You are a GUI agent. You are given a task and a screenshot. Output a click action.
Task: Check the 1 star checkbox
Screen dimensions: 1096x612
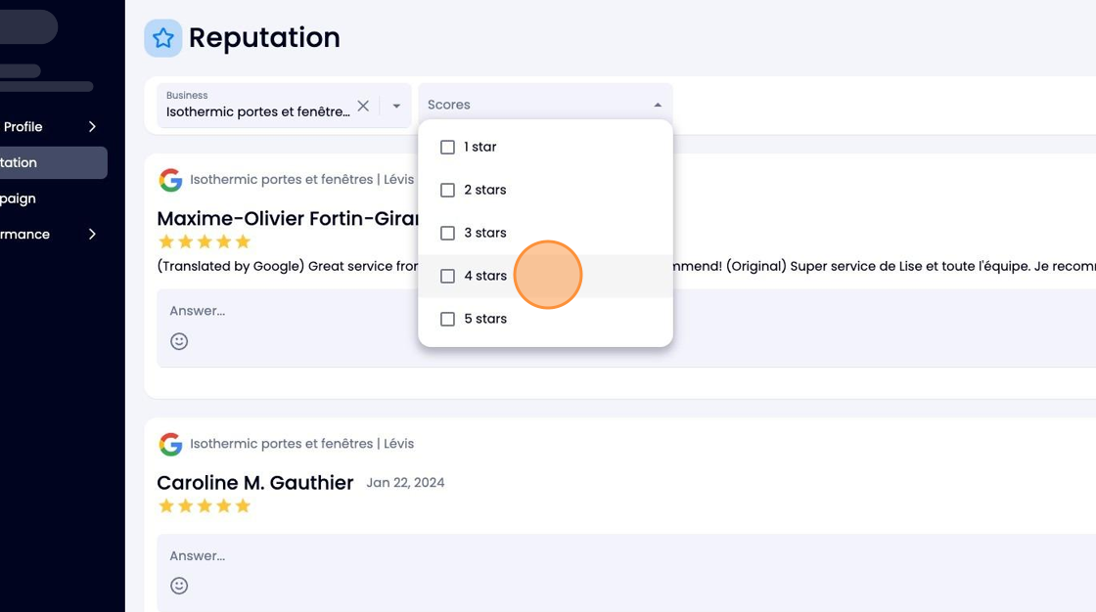(x=447, y=148)
